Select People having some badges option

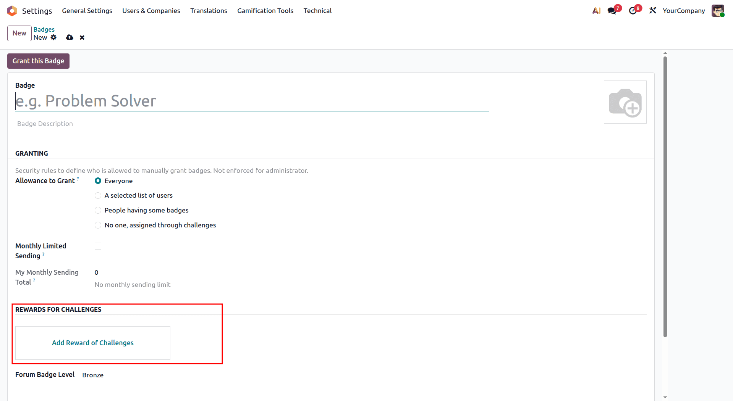coord(98,210)
